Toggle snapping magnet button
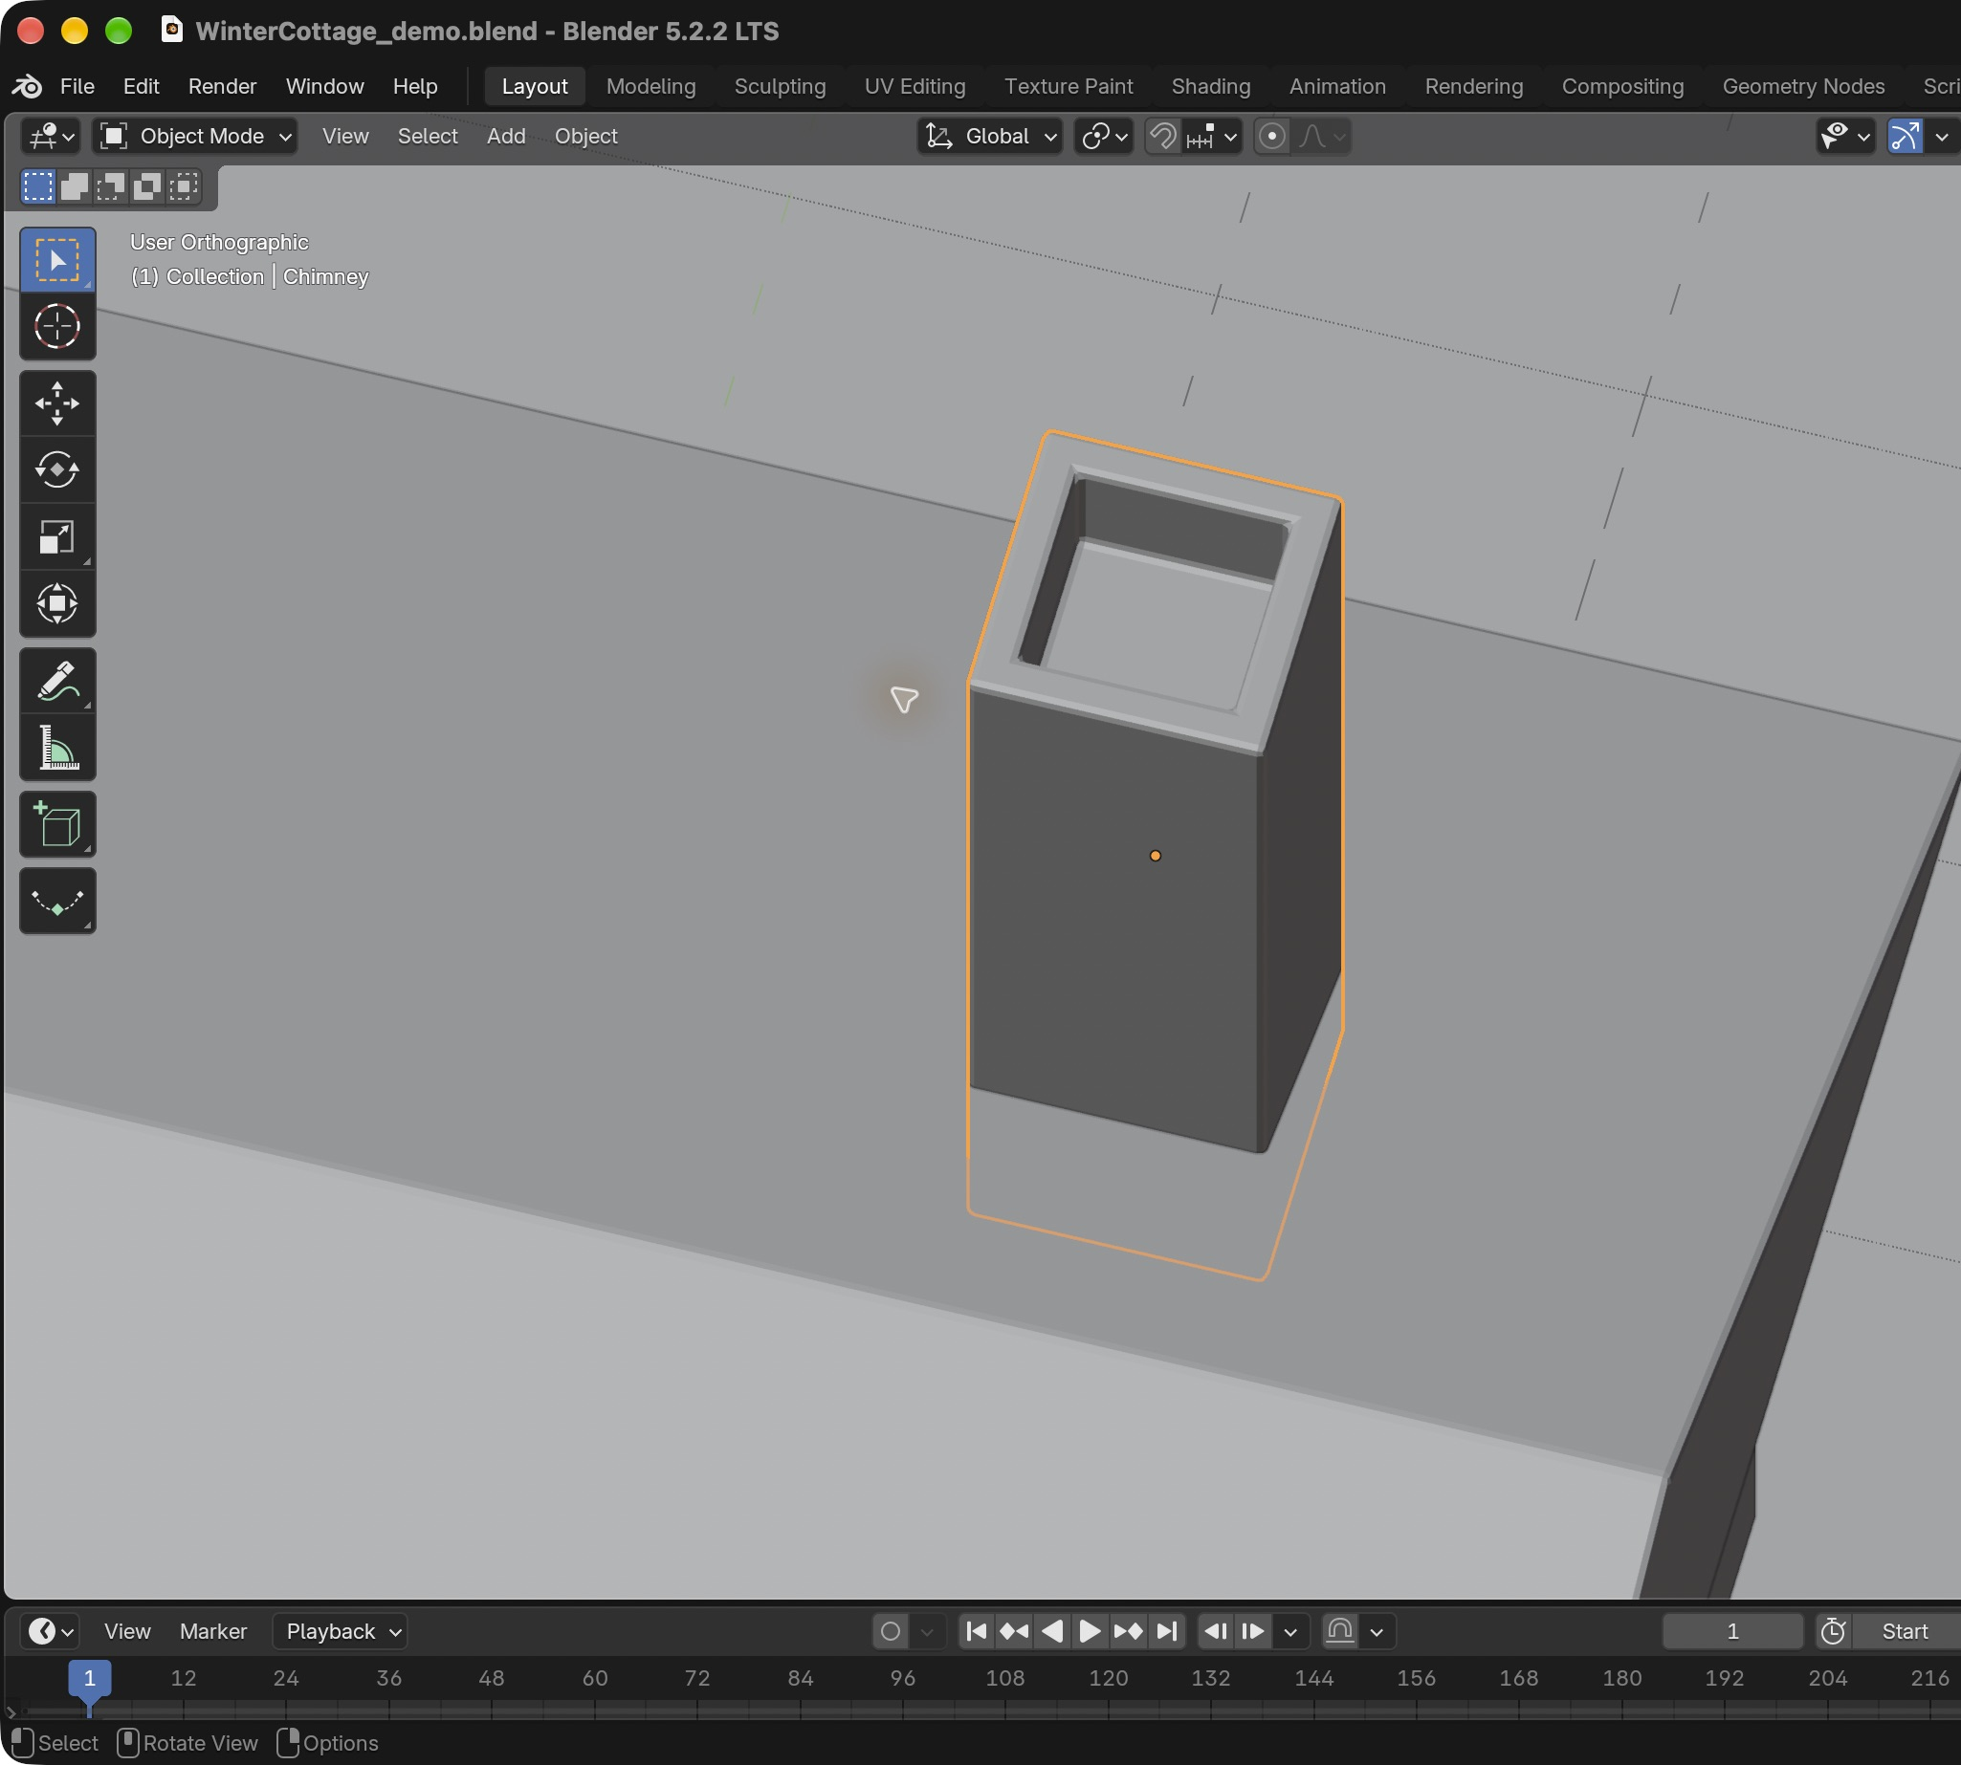 (x=1163, y=137)
